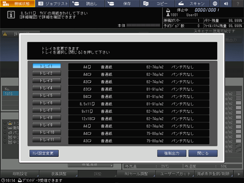Select トレイ4 button
244x183 pixels.
tap(47, 88)
